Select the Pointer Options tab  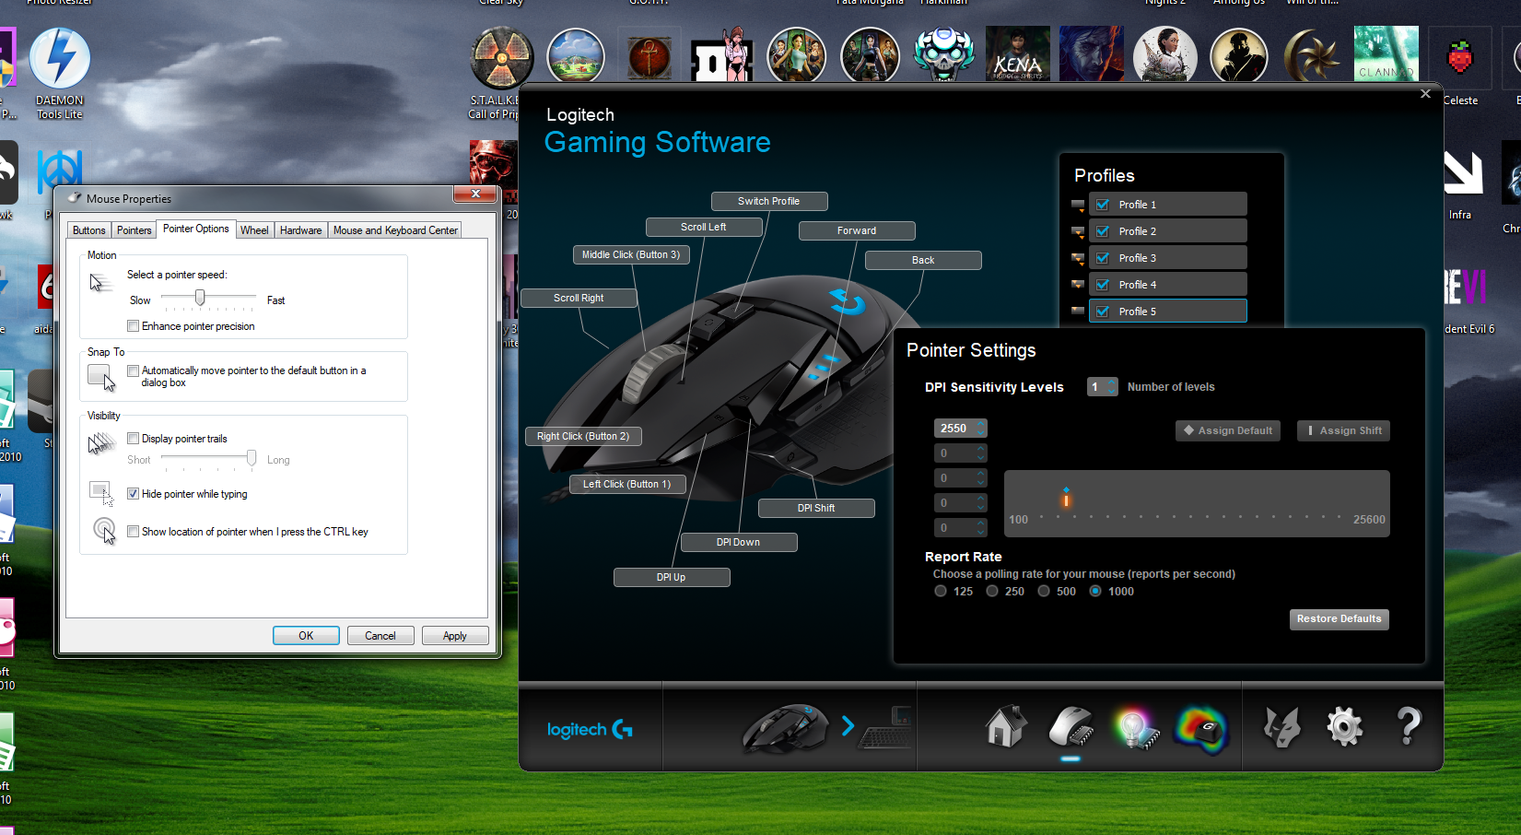(x=196, y=229)
